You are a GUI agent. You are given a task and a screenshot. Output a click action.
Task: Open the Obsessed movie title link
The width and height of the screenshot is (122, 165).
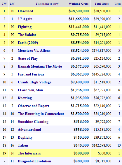tap(25, 11)
